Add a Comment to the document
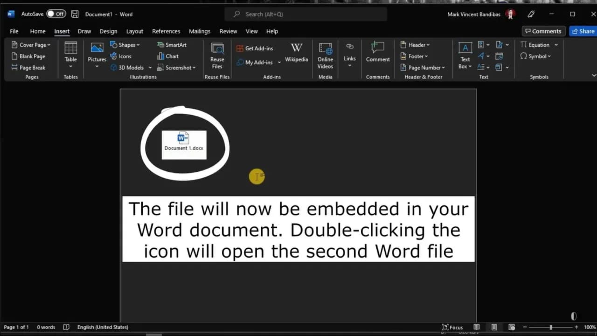Viewport: 597px width, 336px height. (377, 52)
